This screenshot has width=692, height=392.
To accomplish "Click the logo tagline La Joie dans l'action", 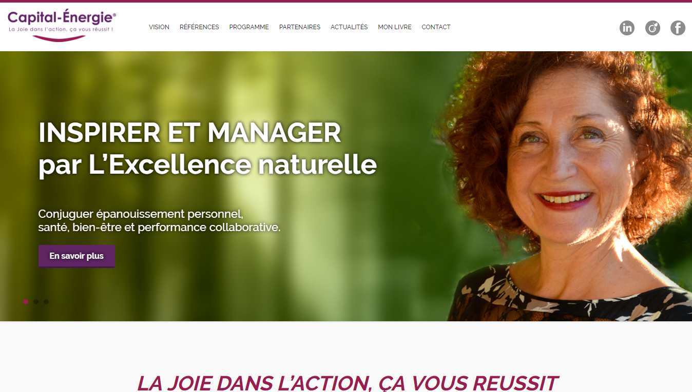I will [61, 29].
